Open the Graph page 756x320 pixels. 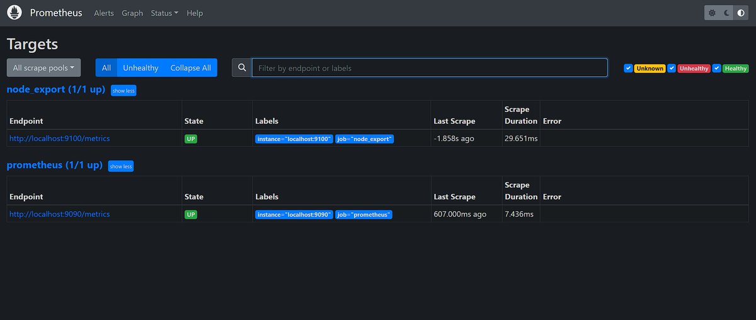[x=132, y=13]
